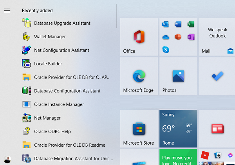Launch Outlook from the Office apps tile
Screen dimensions: 235x165
click(165, 24)
